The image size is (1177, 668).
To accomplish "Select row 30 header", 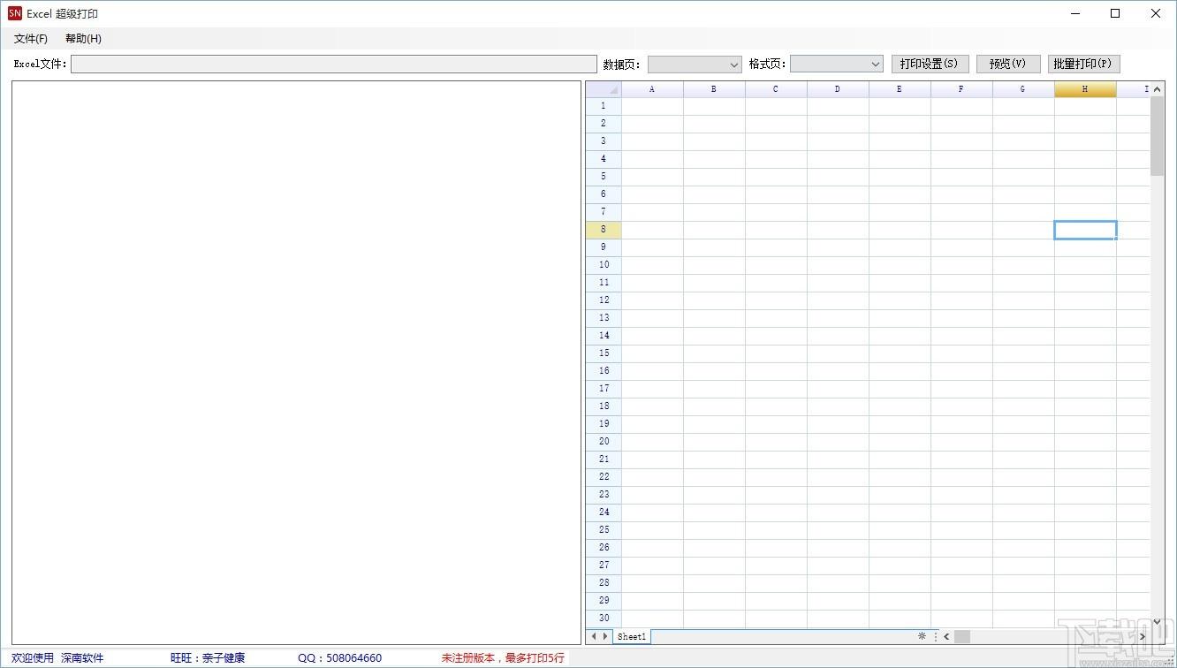I will pyautogui.click(x=604, y=619).
